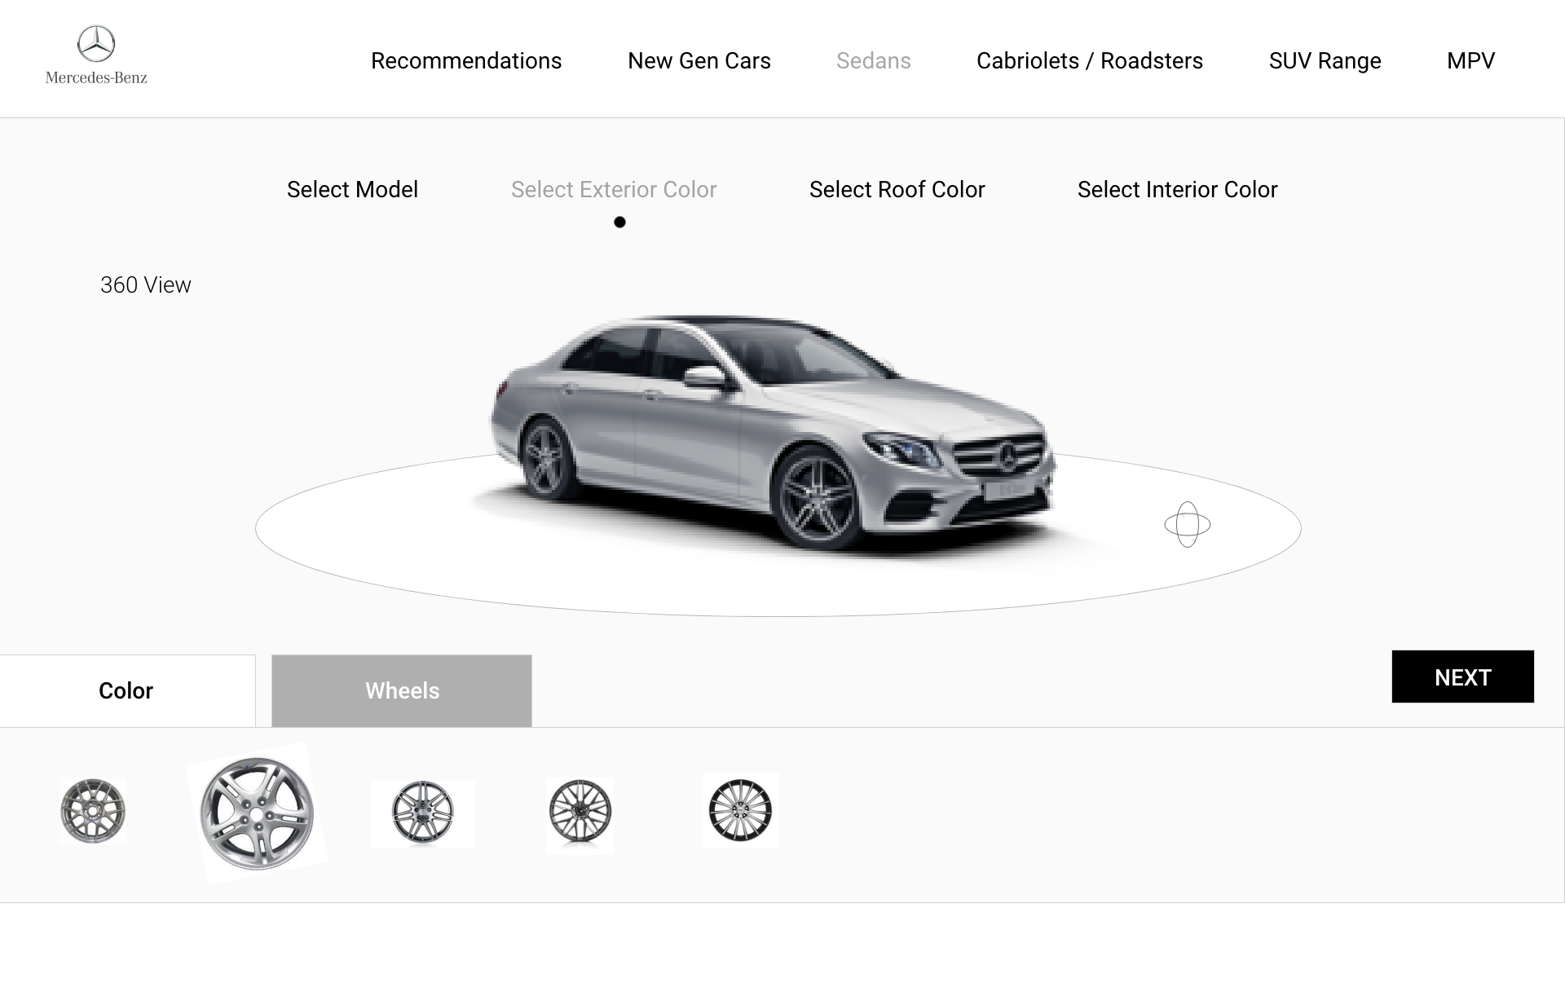Click the silver sedan car image
The image size is (1565, 983).
770,432
